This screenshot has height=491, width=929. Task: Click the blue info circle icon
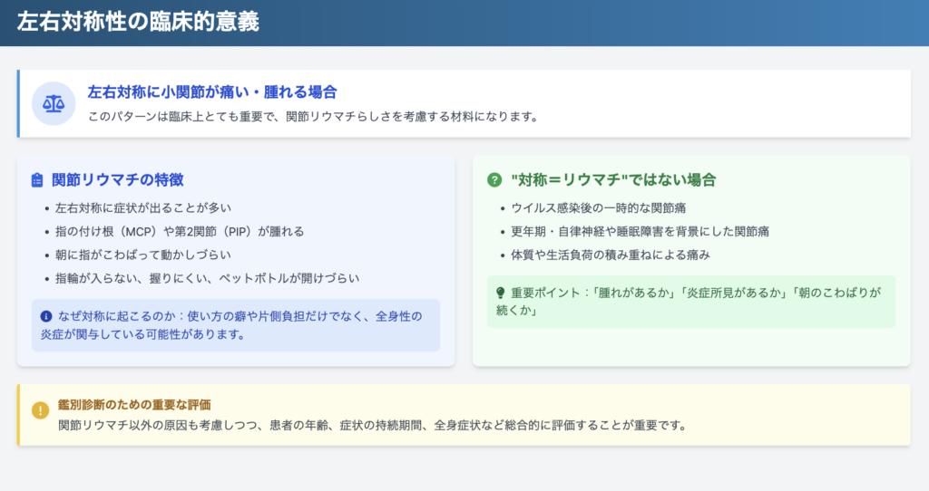click(x=46, y=316)
